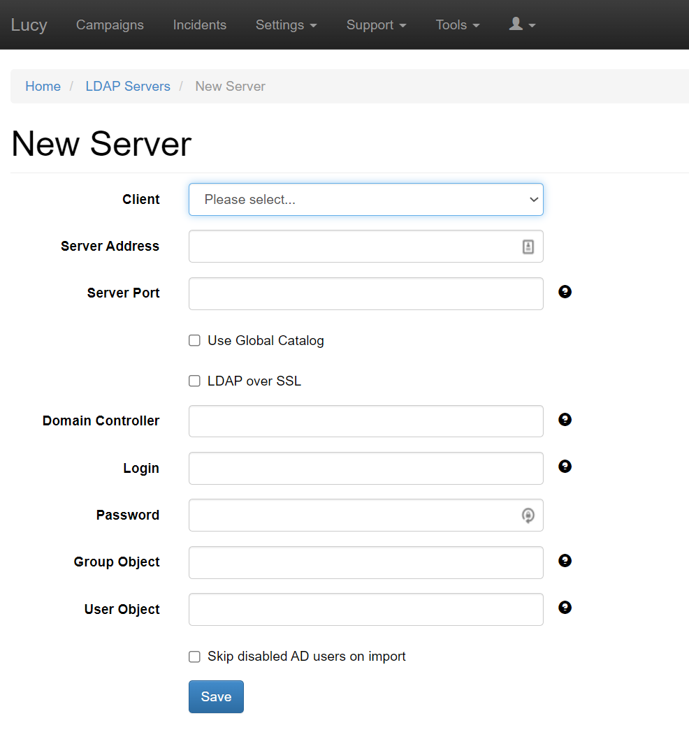
Task: Expand the Support menu
Action: pyautogui.click(x=376, y=24)
